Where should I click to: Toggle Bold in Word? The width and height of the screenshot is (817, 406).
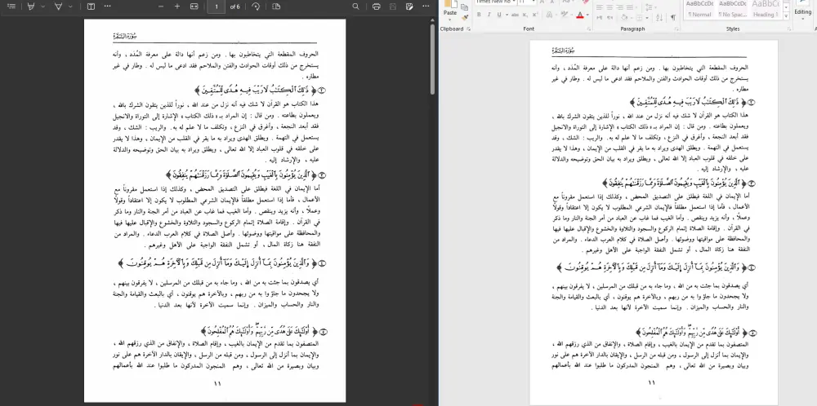tap(479, 15)
